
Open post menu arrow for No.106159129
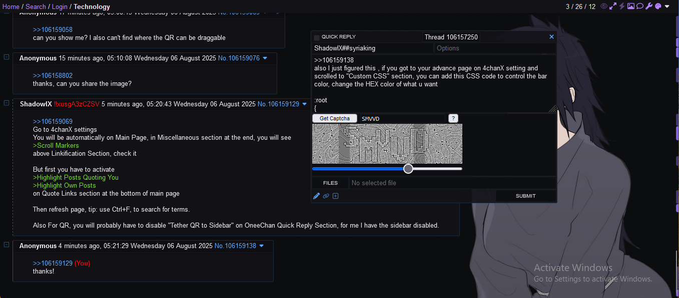click(305, 104)
